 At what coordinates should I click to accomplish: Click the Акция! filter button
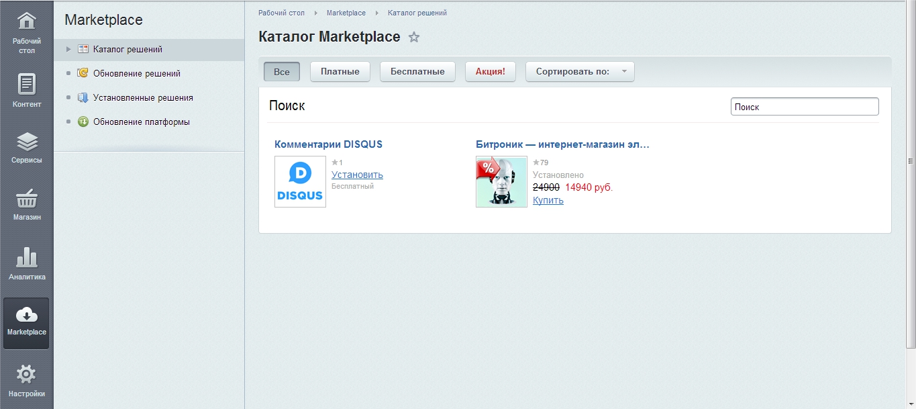(x=490, y=71)
